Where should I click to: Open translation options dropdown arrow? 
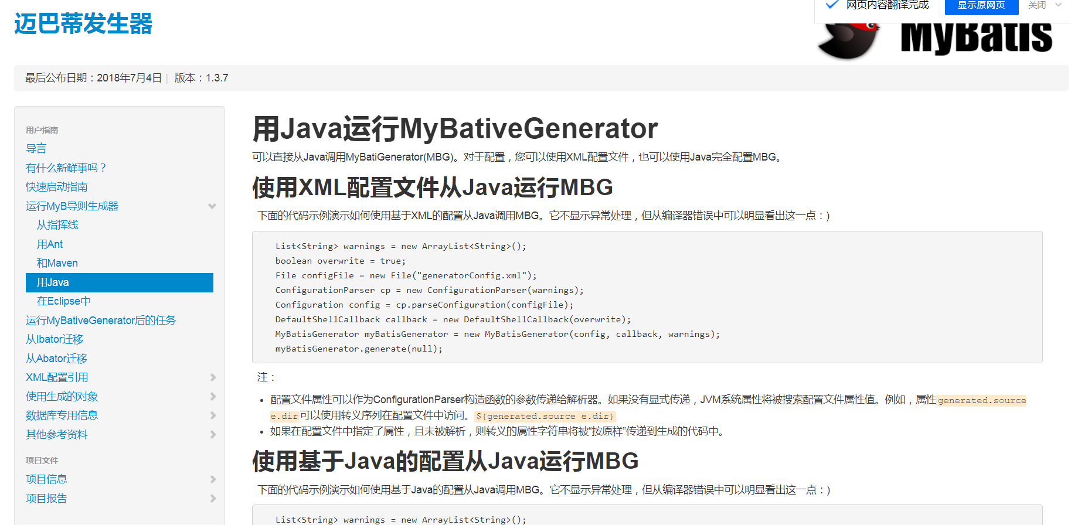click(1059, 5)
